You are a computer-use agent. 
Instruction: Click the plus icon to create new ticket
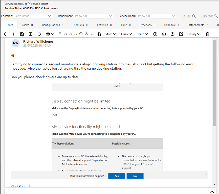13,34
